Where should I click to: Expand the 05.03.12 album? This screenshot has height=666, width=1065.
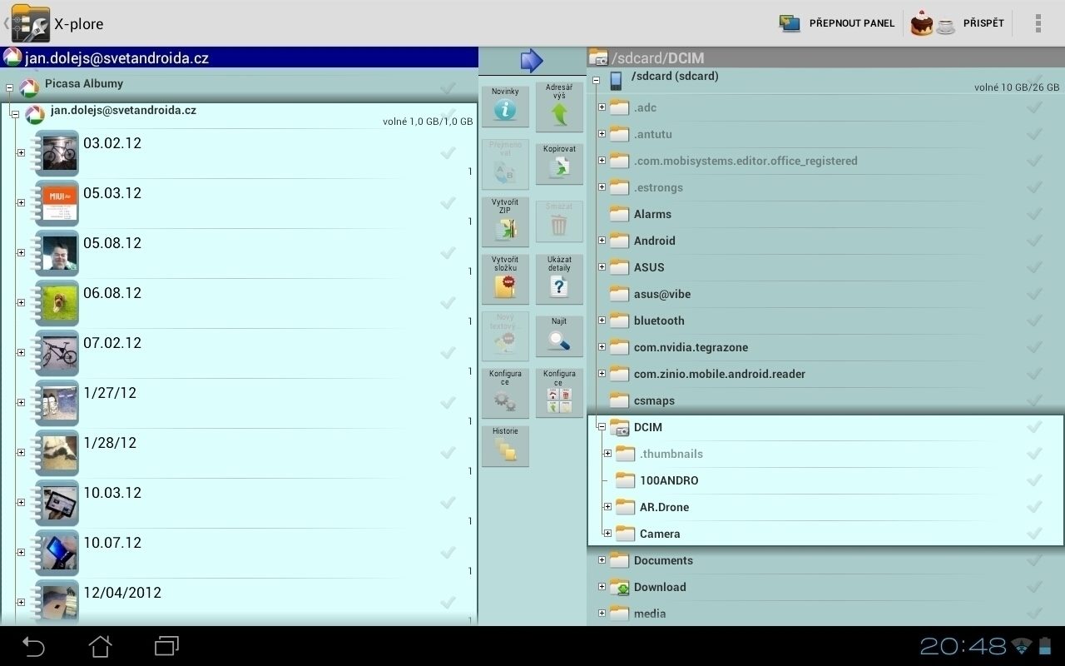click(21, 203)
